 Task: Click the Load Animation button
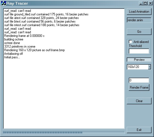139,12
